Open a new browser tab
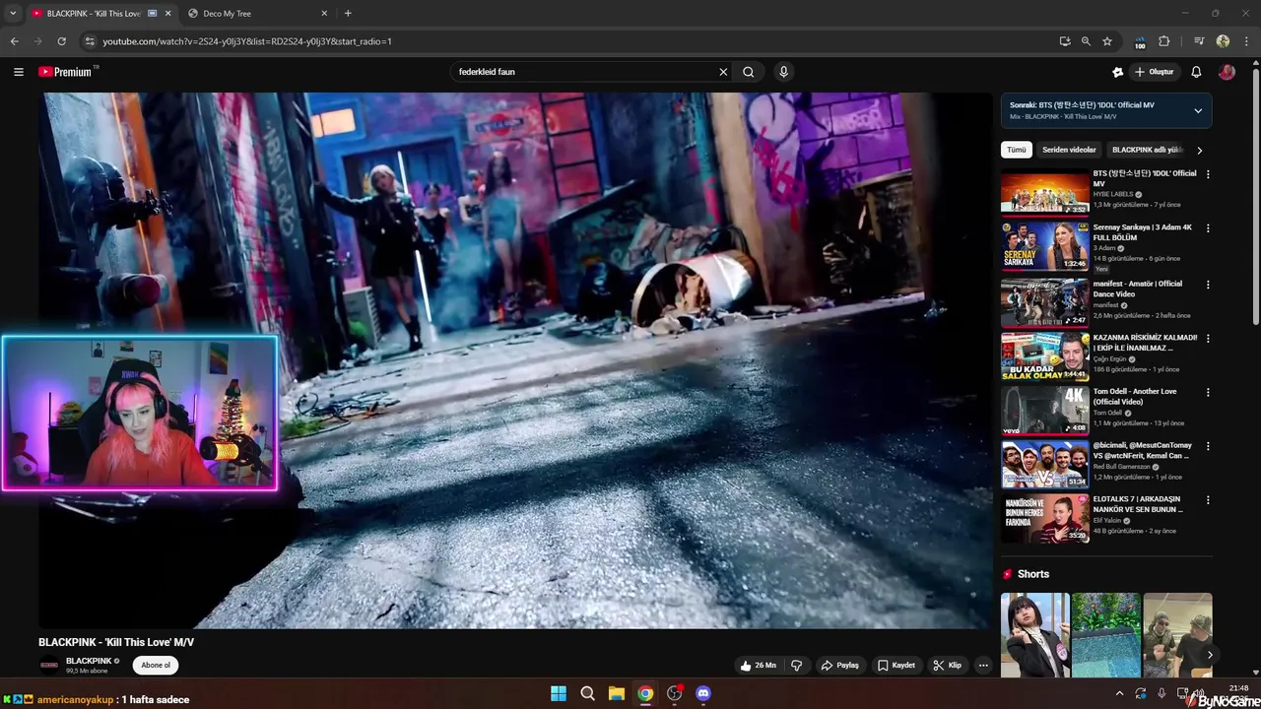1261x709 pixels. coord(348,14)
